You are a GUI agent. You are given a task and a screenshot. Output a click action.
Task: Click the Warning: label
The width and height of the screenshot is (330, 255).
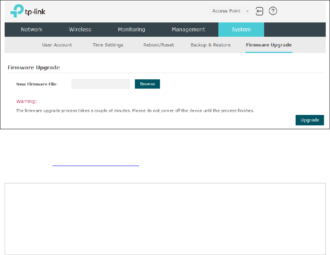pyautogui.click(x=27, y=101)
